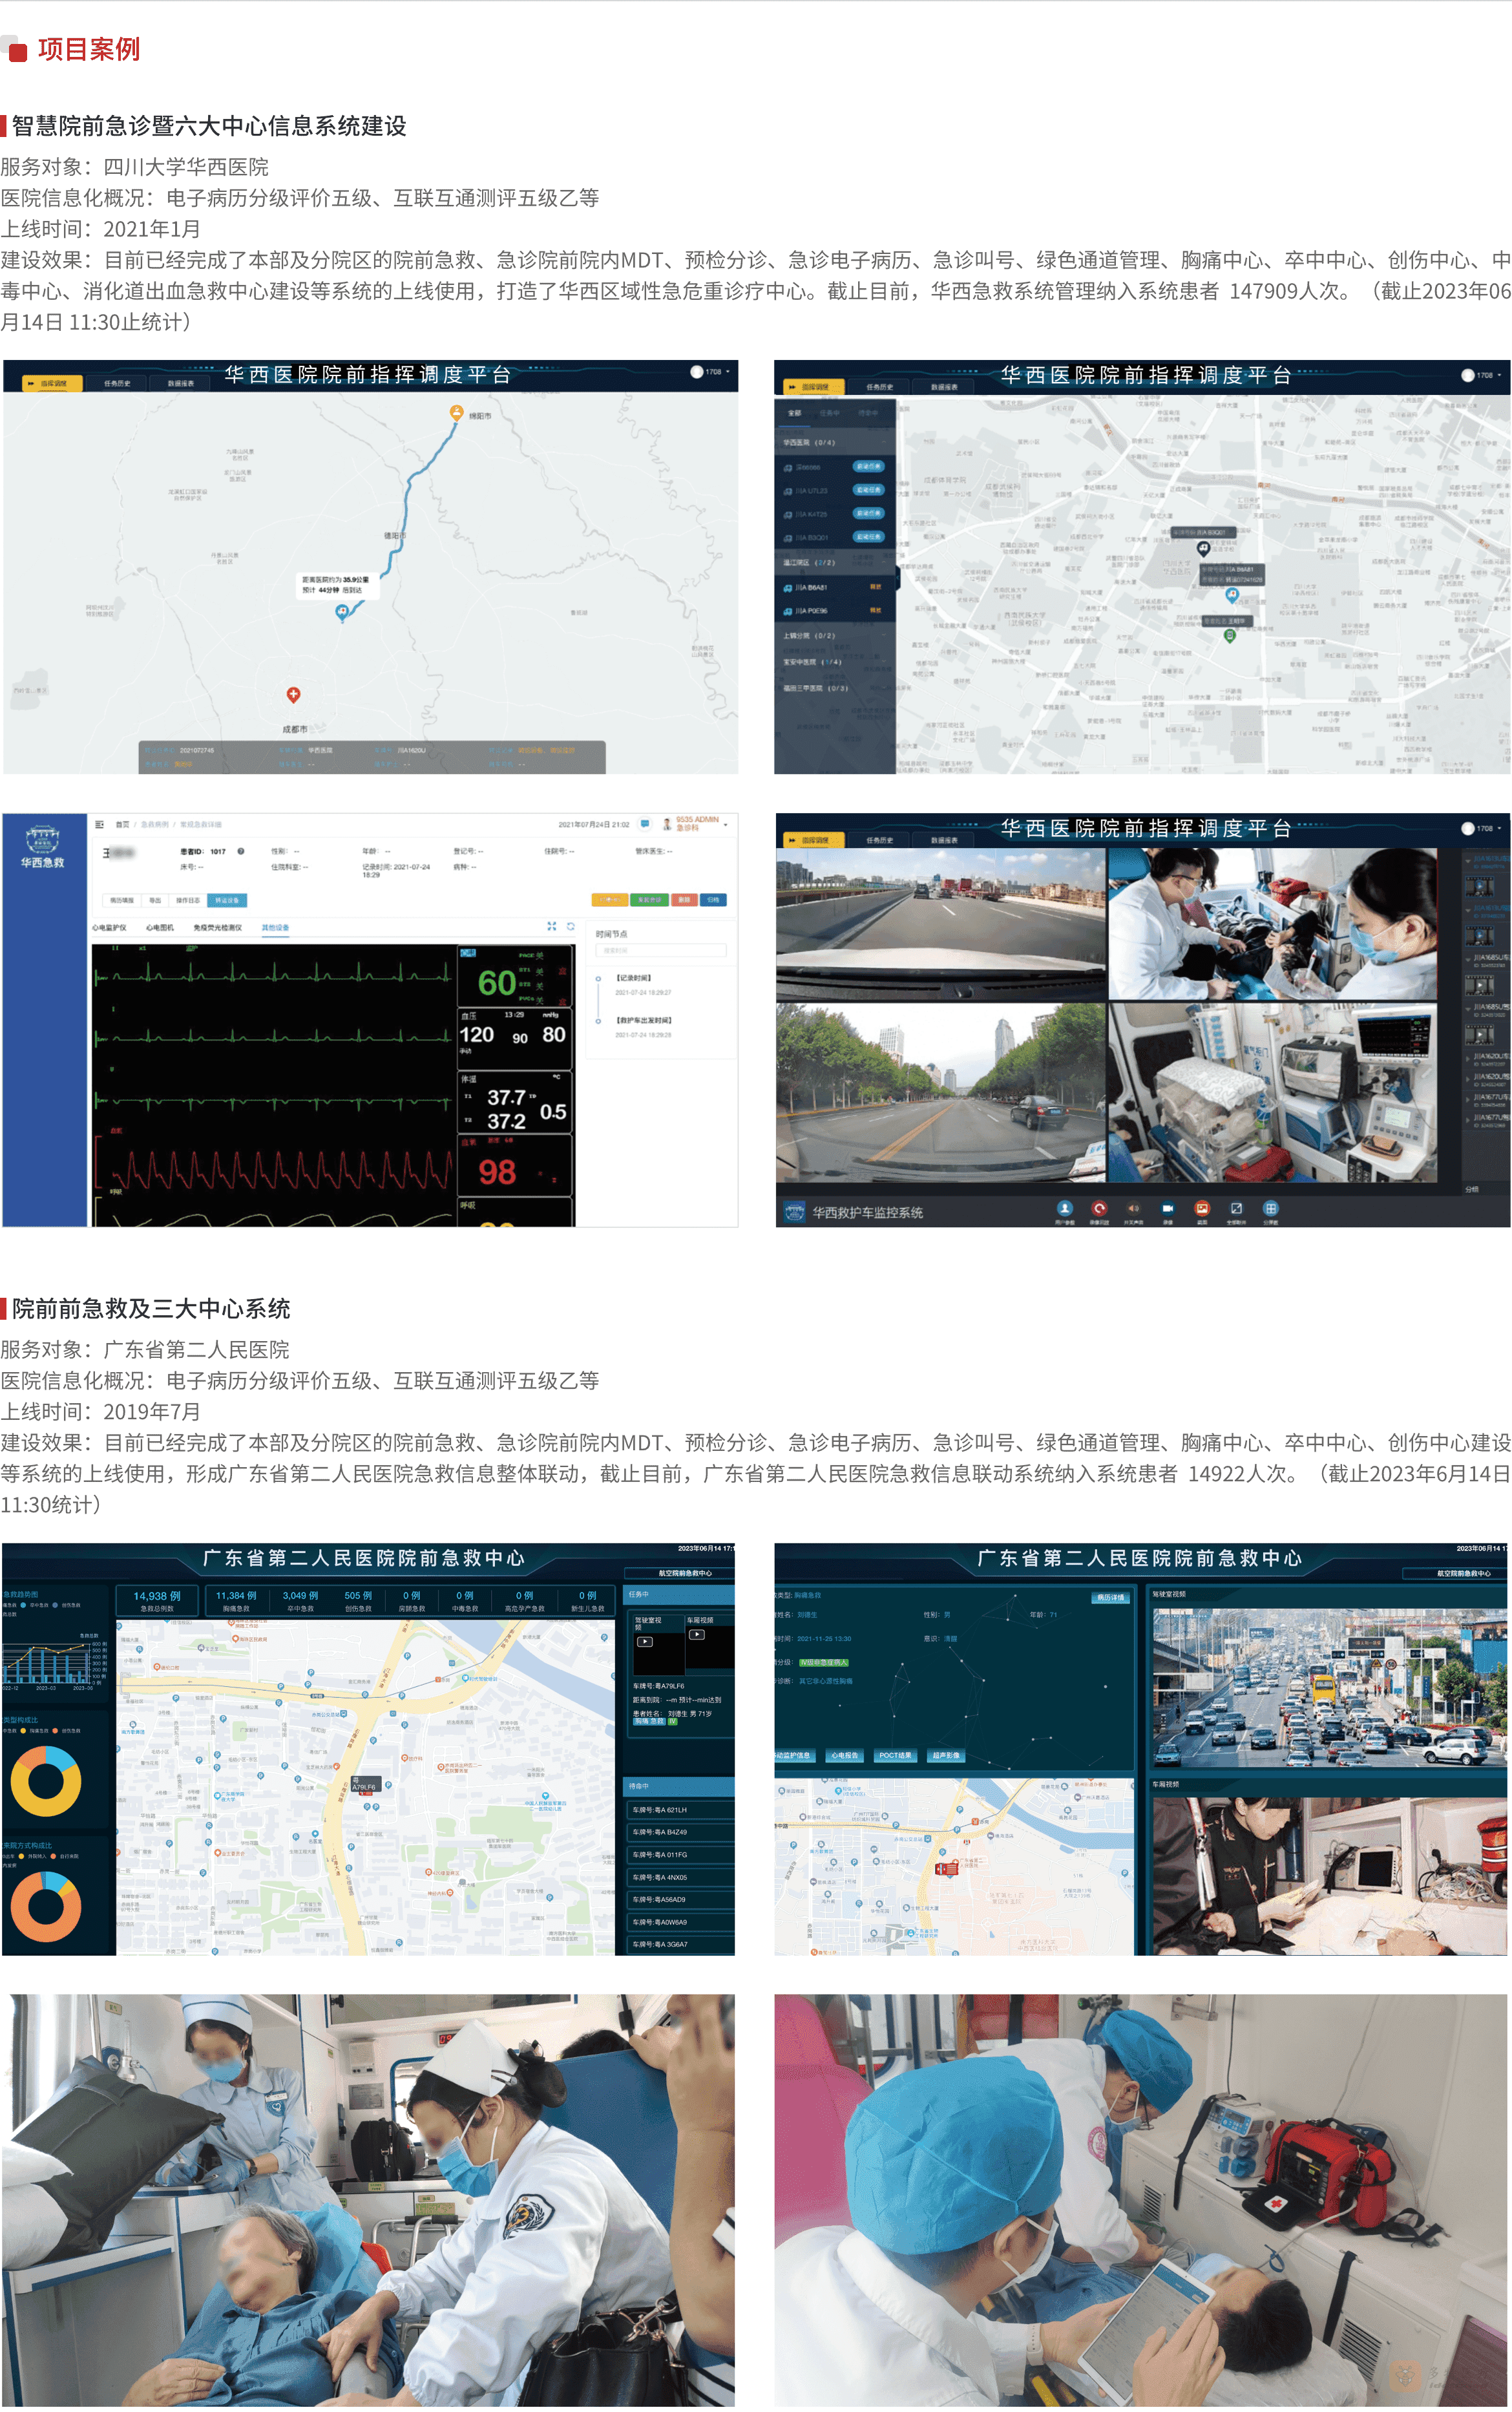Click the 川A B6A81 vehicle row

click(836, 587)
